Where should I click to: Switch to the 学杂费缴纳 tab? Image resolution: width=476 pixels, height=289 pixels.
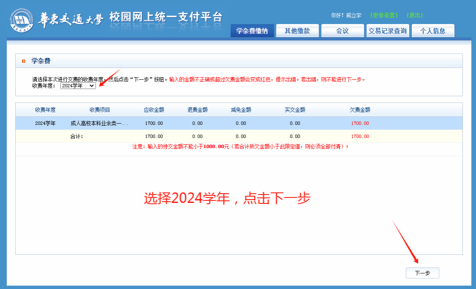(252, 31)
